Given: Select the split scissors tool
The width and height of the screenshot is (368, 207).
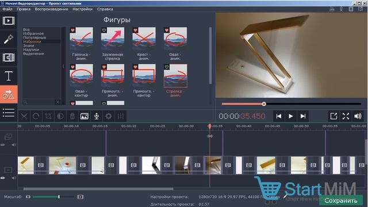Looking at the screenshot, I should 24,116.
